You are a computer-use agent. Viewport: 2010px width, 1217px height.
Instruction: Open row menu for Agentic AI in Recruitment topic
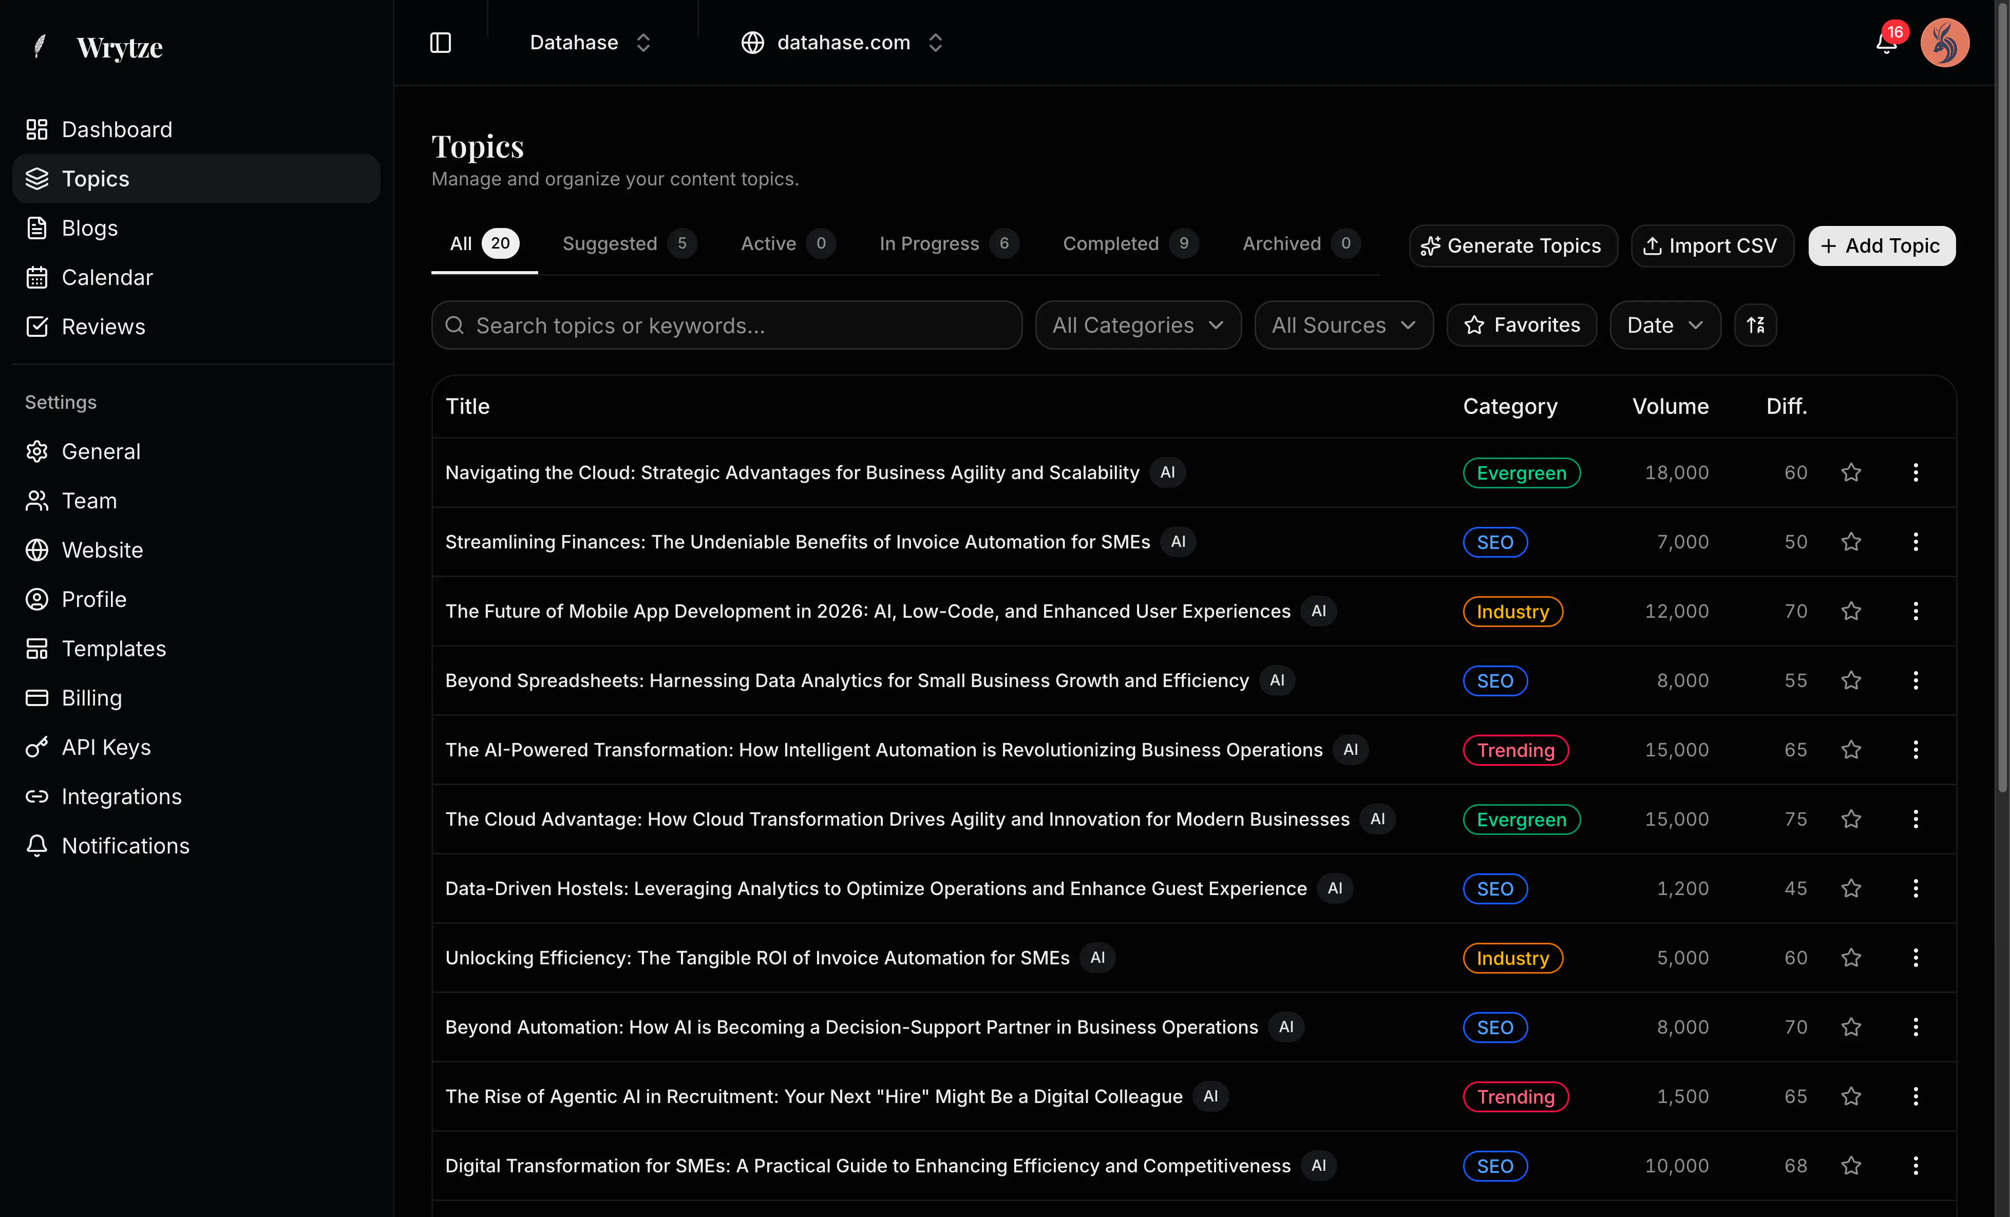coord(1916,1097)
